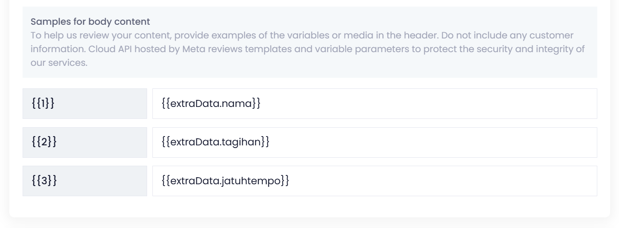Click the {{3}} variable label
The width and height of the screenshot is (619, 228).
pos(85,181)
